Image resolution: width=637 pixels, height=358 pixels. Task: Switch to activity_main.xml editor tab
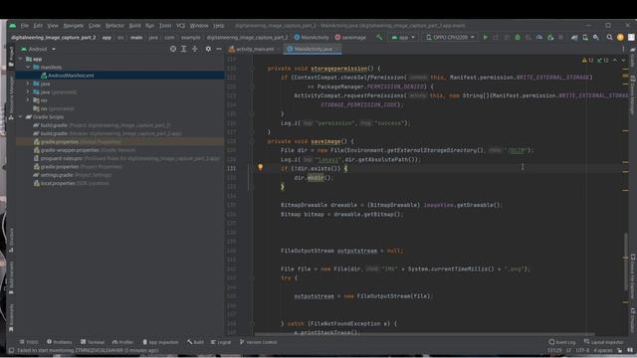pos(254,49)
